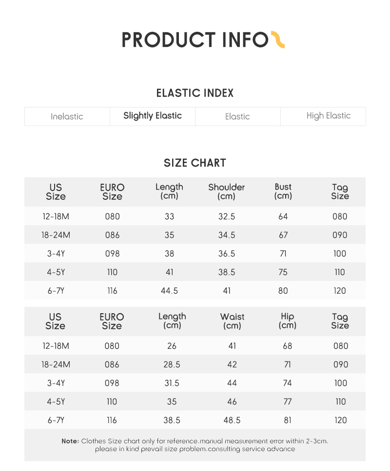
Task: Click shoulder value 34.5 in 18-24M row
Action: click(x=227, y=235)
